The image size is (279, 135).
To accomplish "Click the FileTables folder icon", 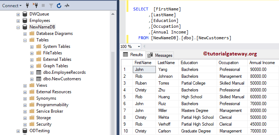I will point(39,53).
